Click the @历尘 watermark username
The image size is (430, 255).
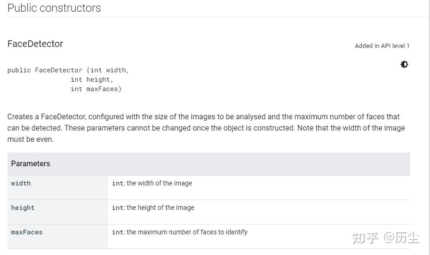click(401, 238)
